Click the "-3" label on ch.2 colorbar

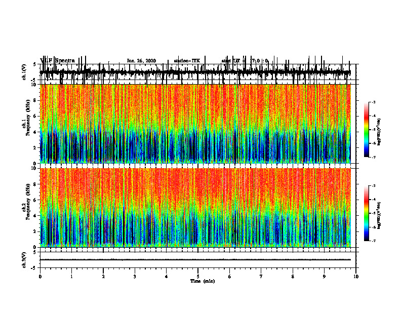[374, 186]
